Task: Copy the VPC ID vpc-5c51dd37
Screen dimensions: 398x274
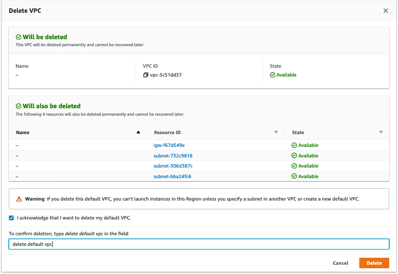Action: tap(146, 75)
